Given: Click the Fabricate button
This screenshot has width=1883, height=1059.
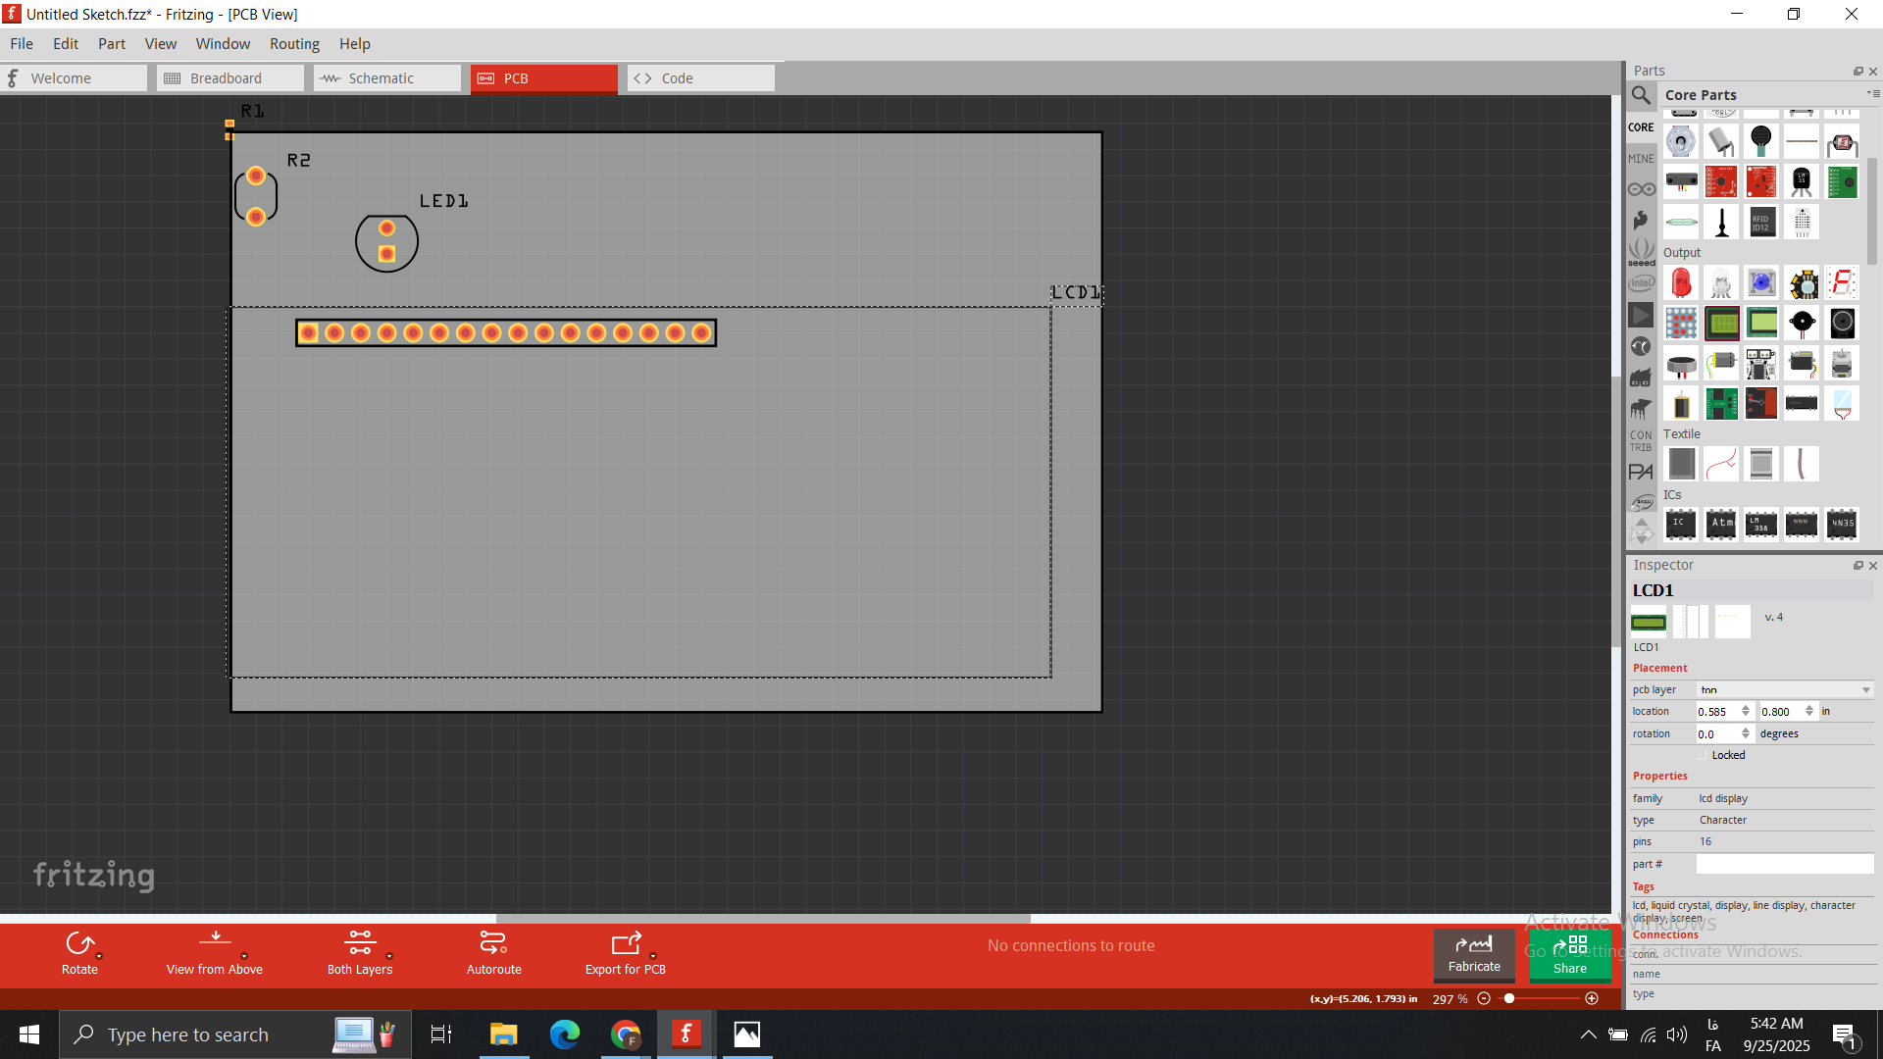Looking at the screenshot, I should coord(1473,954).
